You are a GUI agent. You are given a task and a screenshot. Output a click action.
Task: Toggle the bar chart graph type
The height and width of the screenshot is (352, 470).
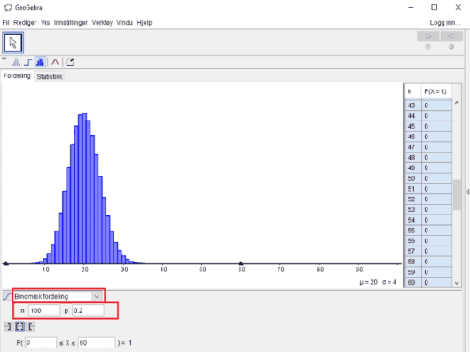[x=16, y=62]
